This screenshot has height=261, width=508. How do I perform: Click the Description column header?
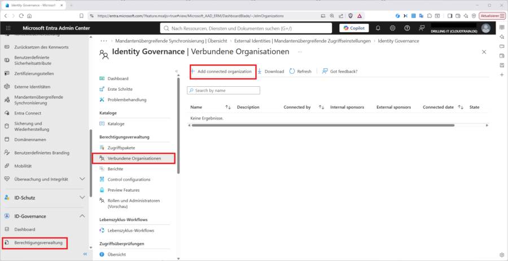pyautogui.click(x=248, y=107)
